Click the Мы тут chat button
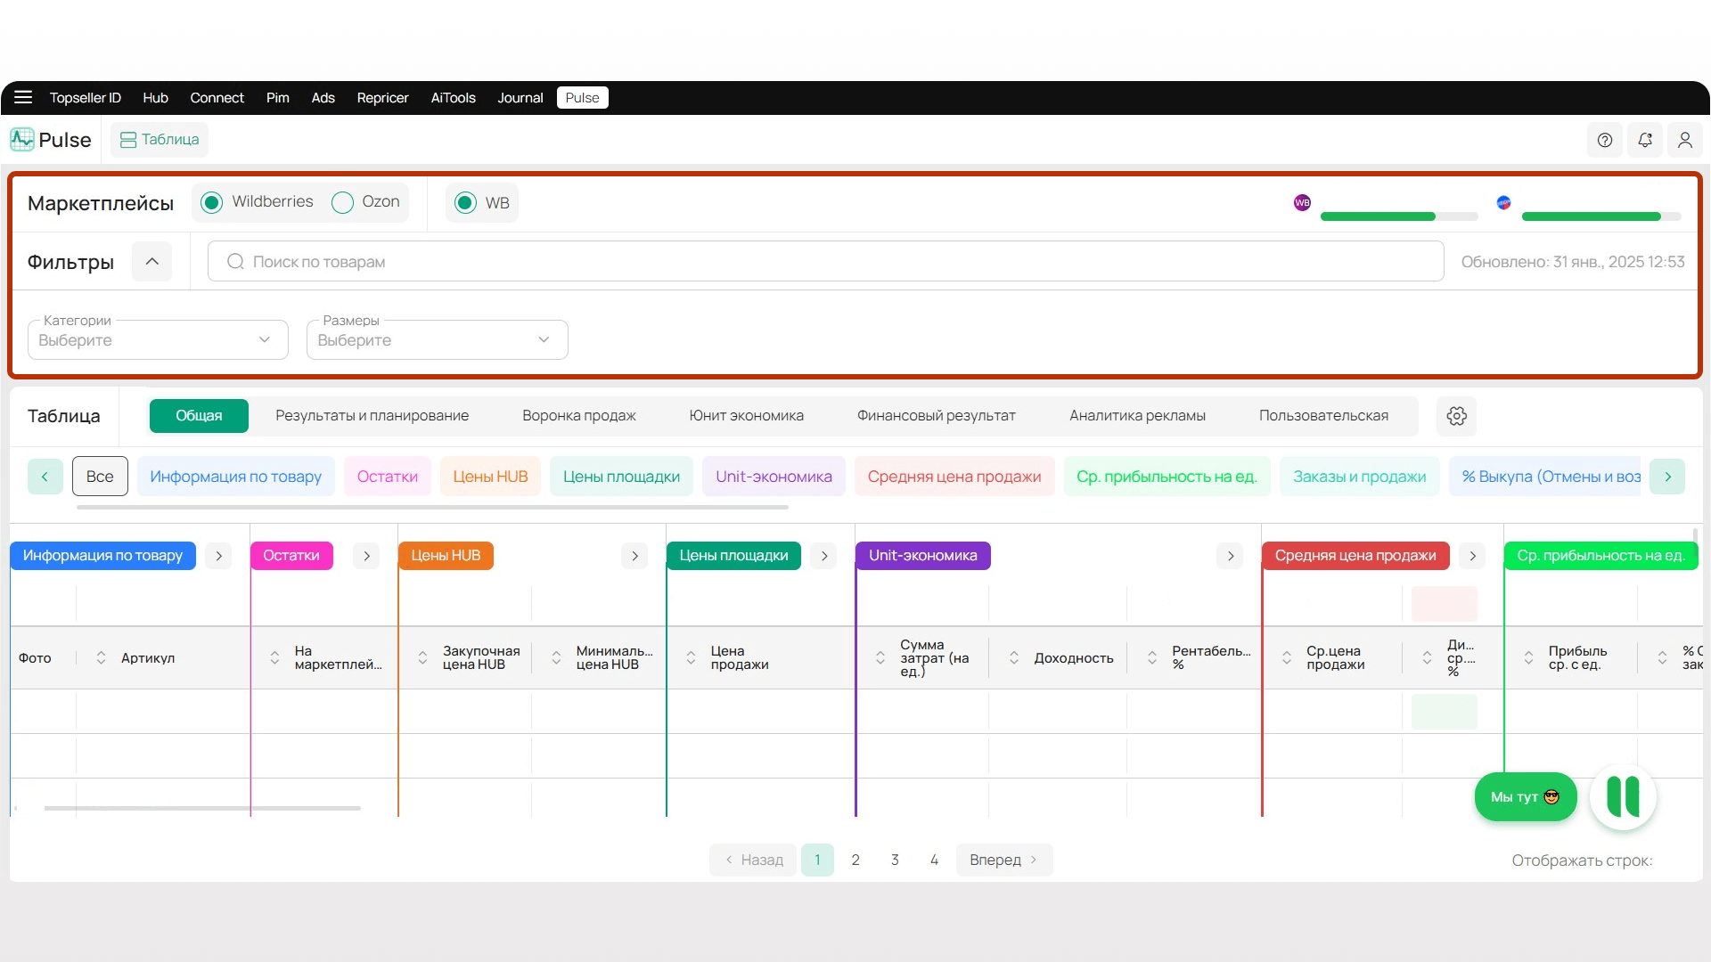The image size is (1711, 962). [x=1526, y=796]
